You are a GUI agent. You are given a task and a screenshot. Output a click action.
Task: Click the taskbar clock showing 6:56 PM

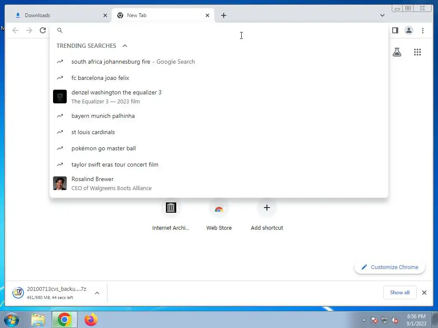(416, 320)
